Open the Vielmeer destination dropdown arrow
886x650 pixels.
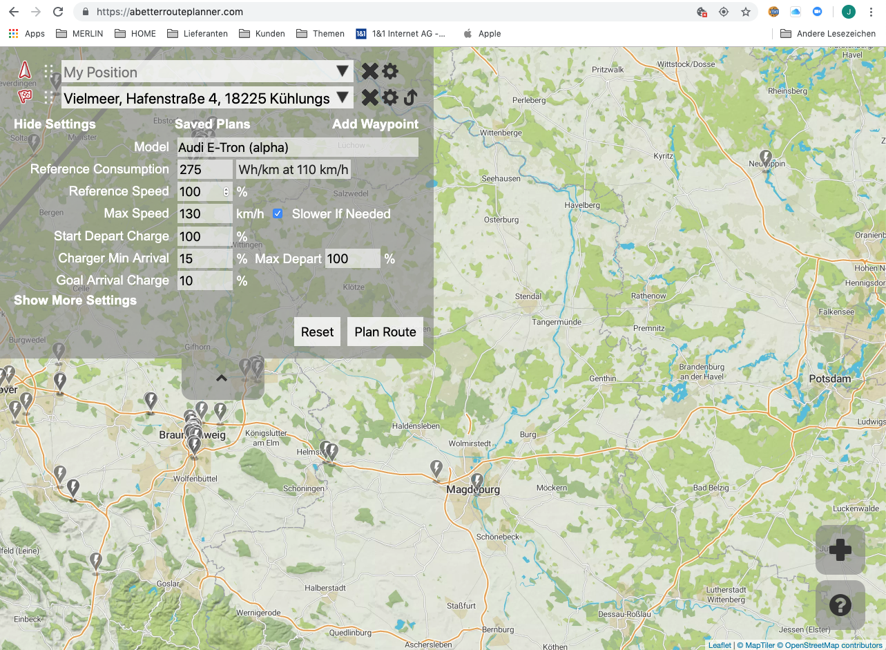342,98
